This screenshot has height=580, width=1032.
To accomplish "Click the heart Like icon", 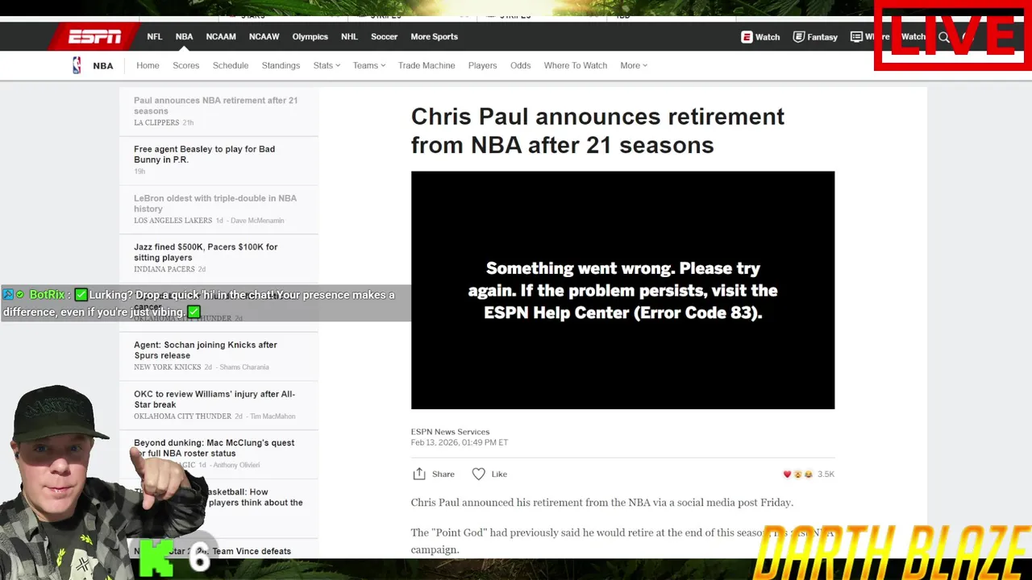I will pos(478,474).
